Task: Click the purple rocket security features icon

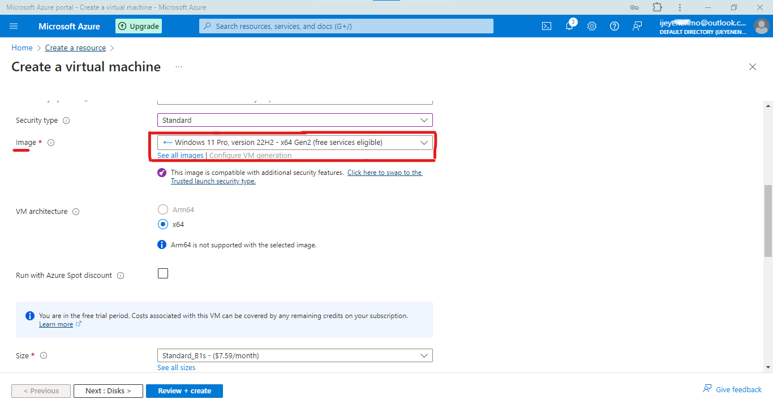Action: 162,173
